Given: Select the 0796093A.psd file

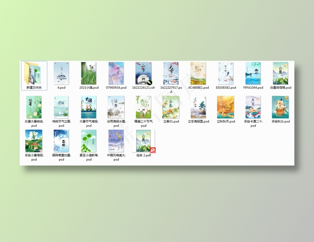Looking at the screenshot, I should click(116, 73).
